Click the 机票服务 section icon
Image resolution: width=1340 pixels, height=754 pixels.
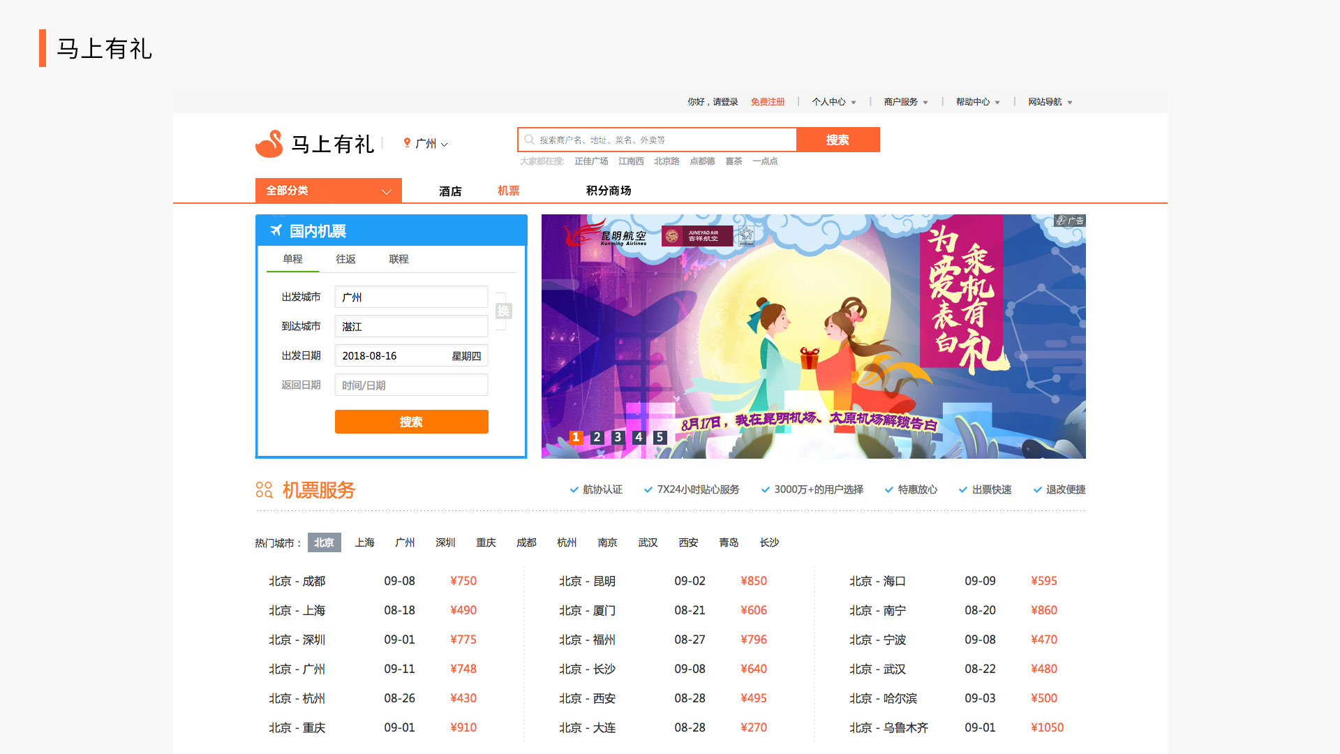click(x=264, y=489)
